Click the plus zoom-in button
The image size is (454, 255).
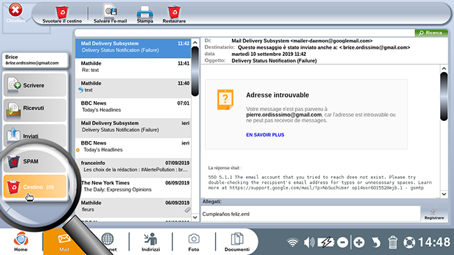(359, 242)
